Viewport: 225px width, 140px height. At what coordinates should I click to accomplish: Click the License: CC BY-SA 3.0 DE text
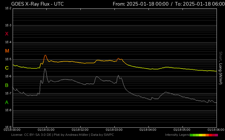point(31,135)
